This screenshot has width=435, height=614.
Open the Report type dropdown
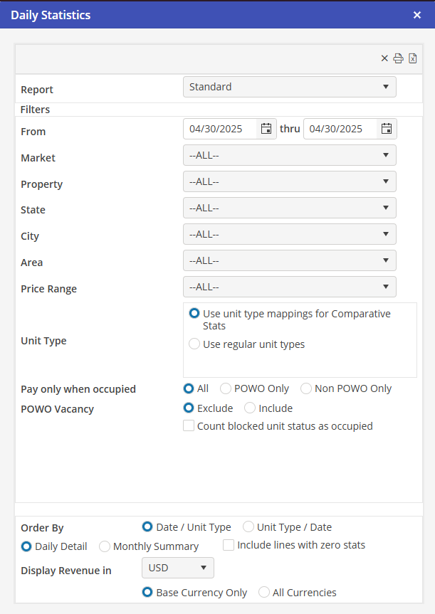[289, 87]
